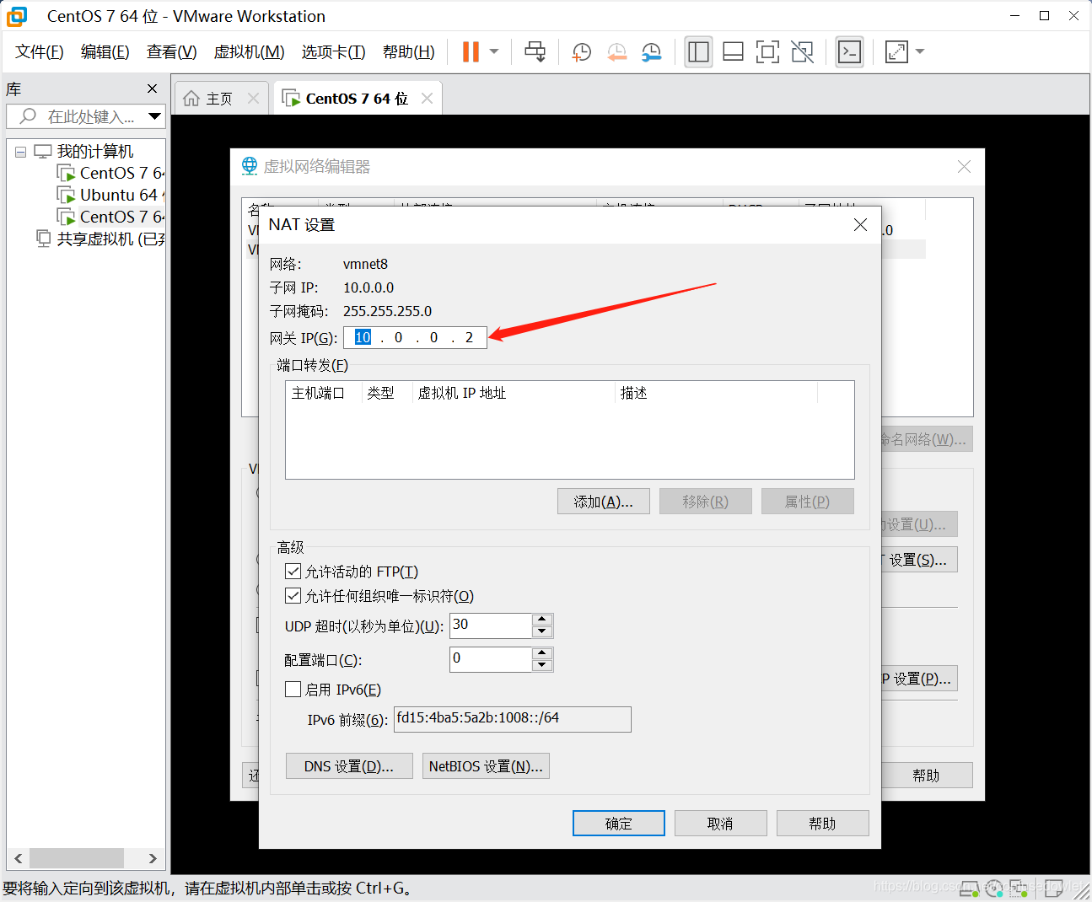1092x902 pixels.
Task: Click 添加(A)... to add port forwarding
Action: (x=604, y=502)
